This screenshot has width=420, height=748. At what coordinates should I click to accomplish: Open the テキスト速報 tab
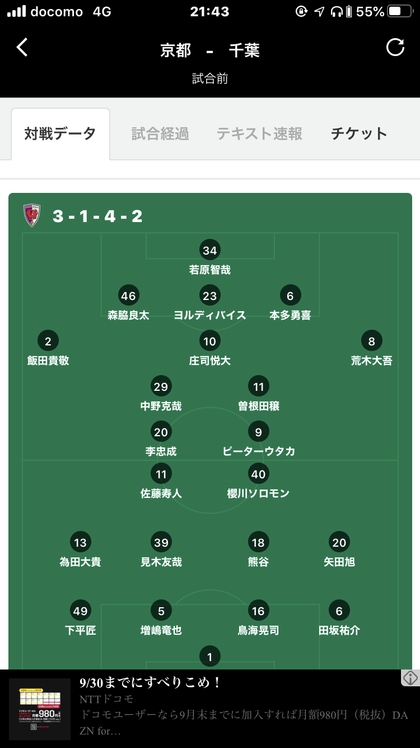(259, 134)
